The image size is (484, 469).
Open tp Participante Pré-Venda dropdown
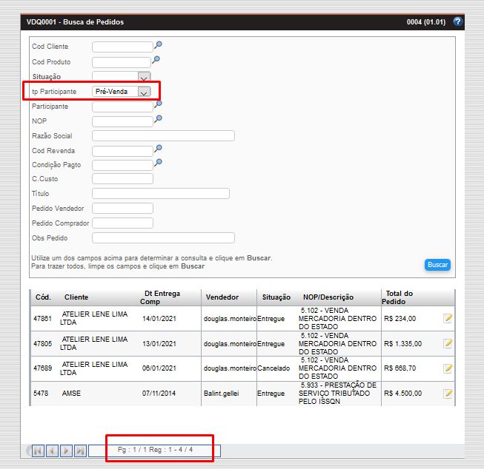click(144, 92)
